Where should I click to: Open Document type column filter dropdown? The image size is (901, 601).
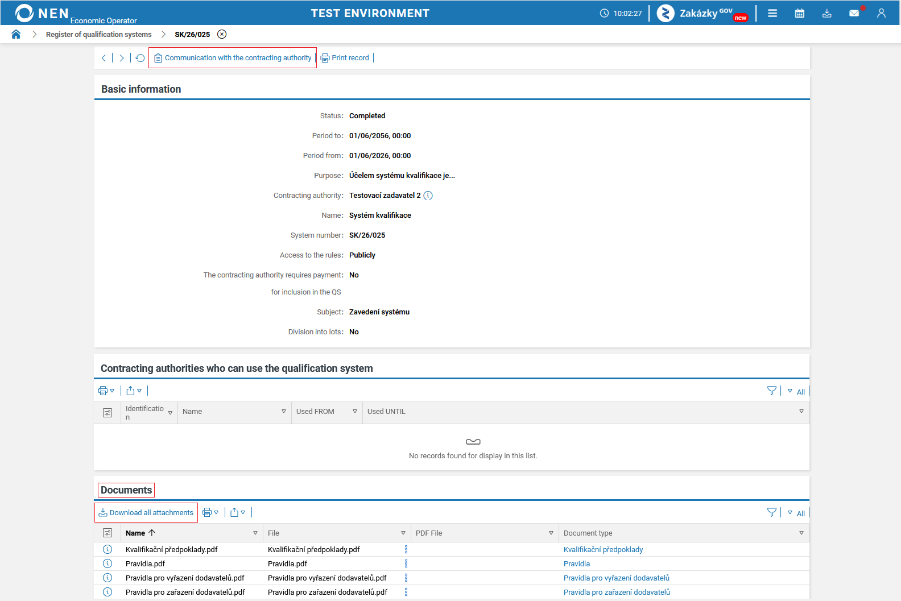coord(801,533)
